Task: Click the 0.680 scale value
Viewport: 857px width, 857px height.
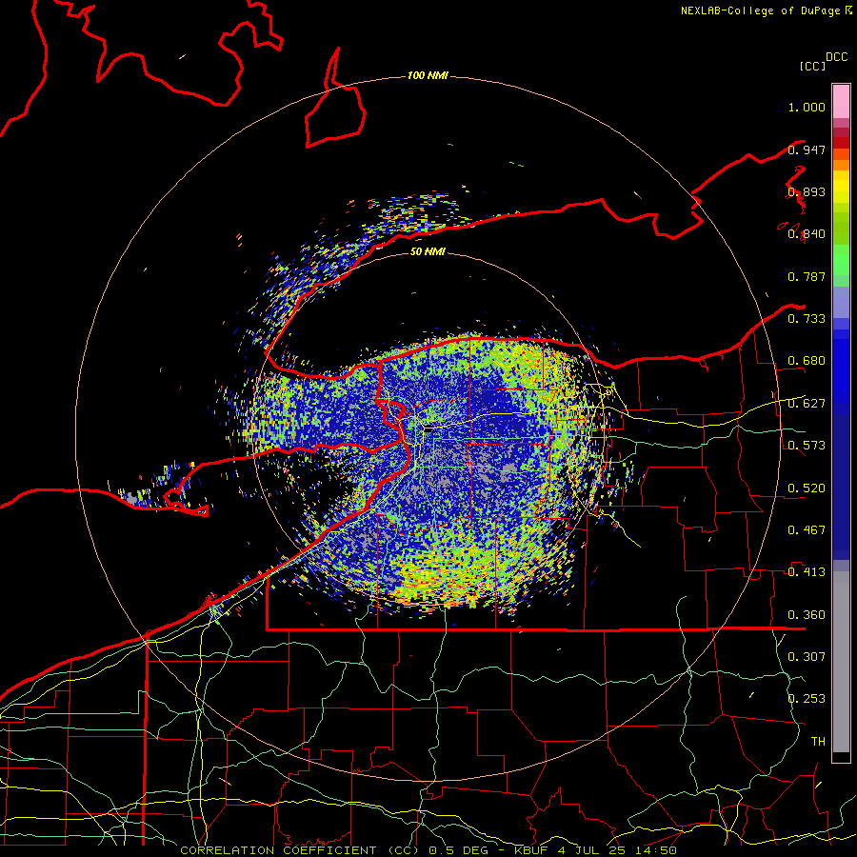Action: (807, 361)
